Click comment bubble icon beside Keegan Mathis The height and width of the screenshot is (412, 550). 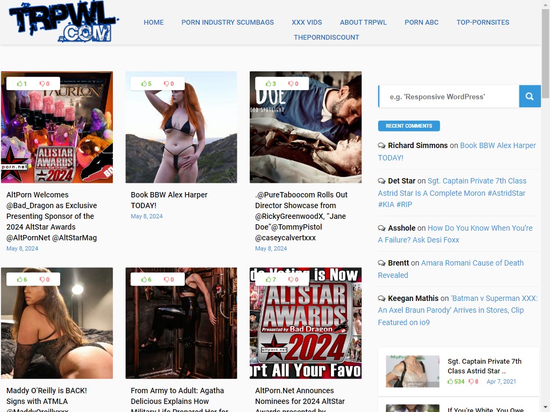pyautogui.click(x=382, y=298)
